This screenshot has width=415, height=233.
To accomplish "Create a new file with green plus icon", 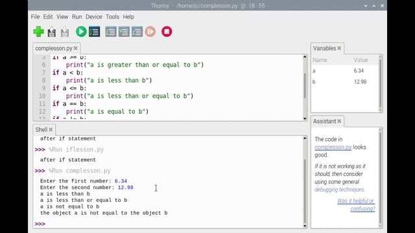I will [39, 32].
